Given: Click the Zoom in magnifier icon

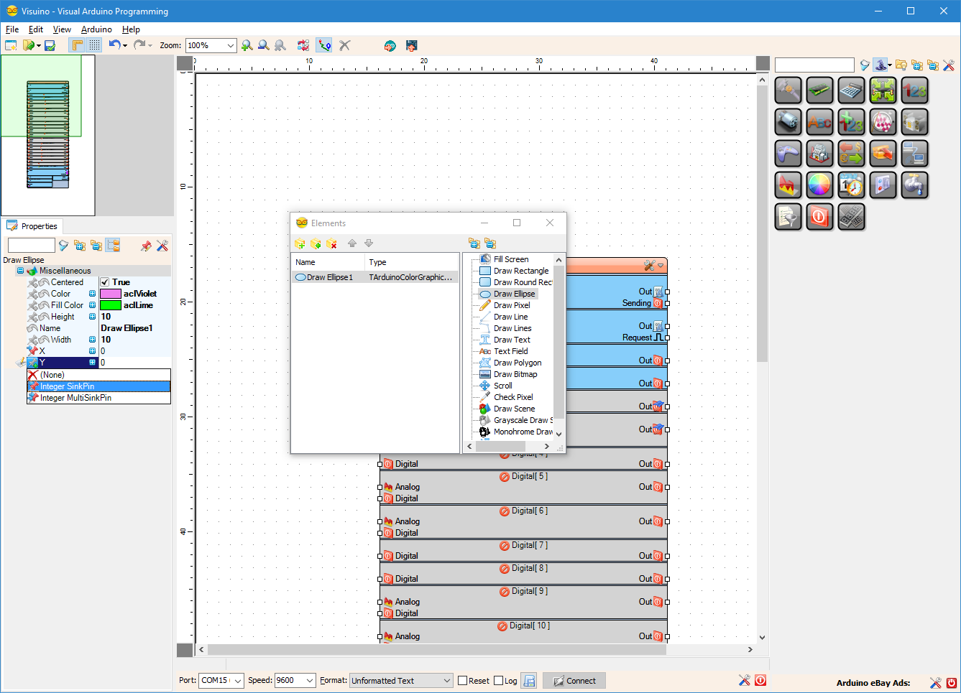Looking at the screenshot, I should click(247, 45).
